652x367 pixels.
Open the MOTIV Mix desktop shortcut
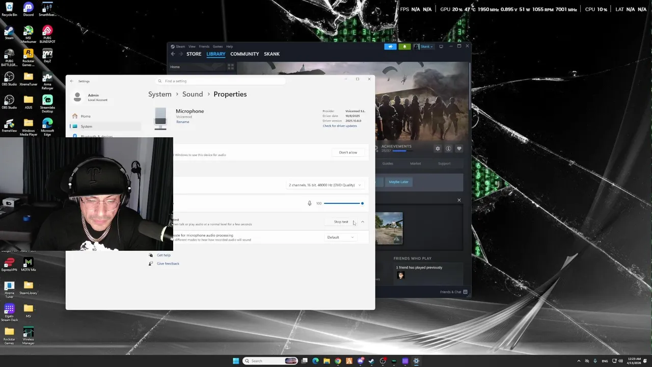pyautogui.click(x=29, y=265)
